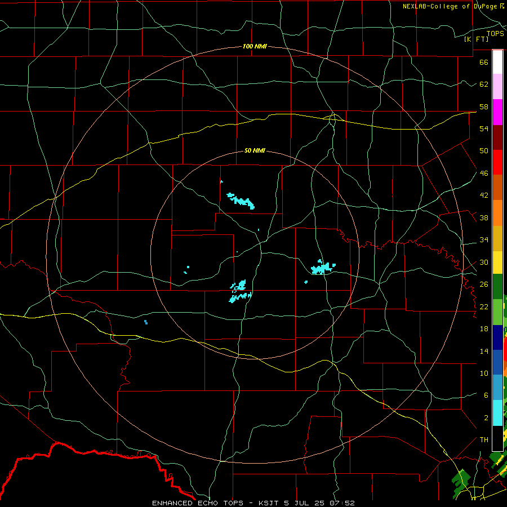Click the "KSJT" station identifier
Screen dimensions: 507x507
click(269, 503)
